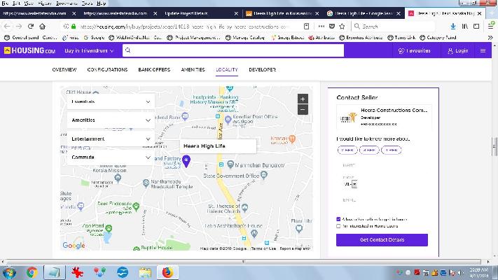
Task: Go to the Overview section tab
Action: pos(64,69)
